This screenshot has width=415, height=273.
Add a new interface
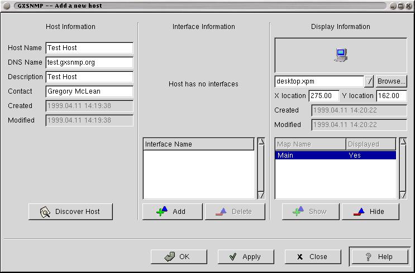[172, 212]
